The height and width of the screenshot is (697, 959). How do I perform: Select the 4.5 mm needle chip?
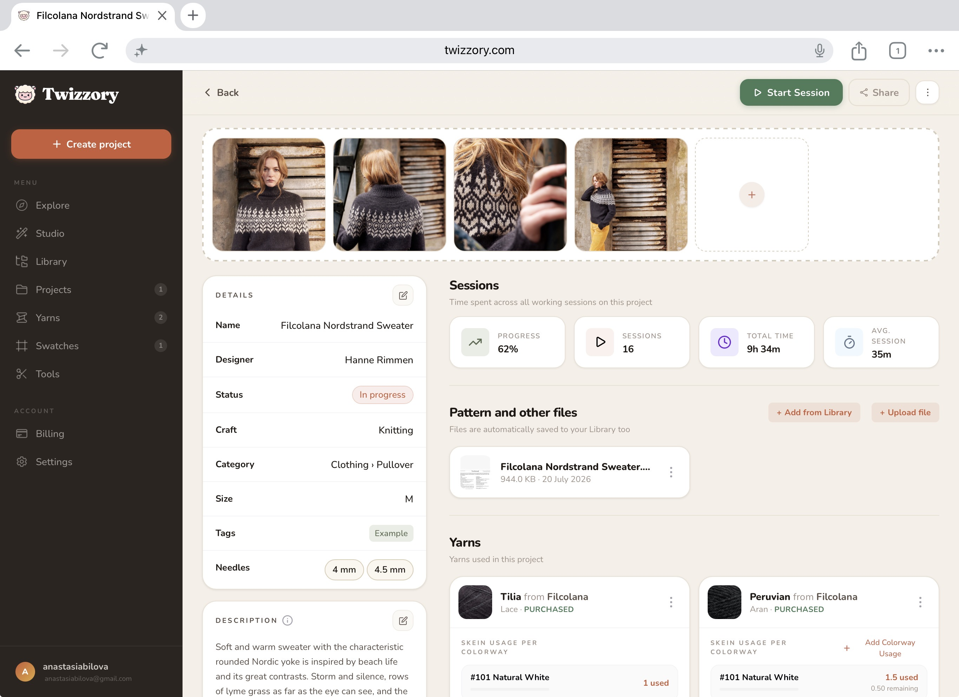390,569
